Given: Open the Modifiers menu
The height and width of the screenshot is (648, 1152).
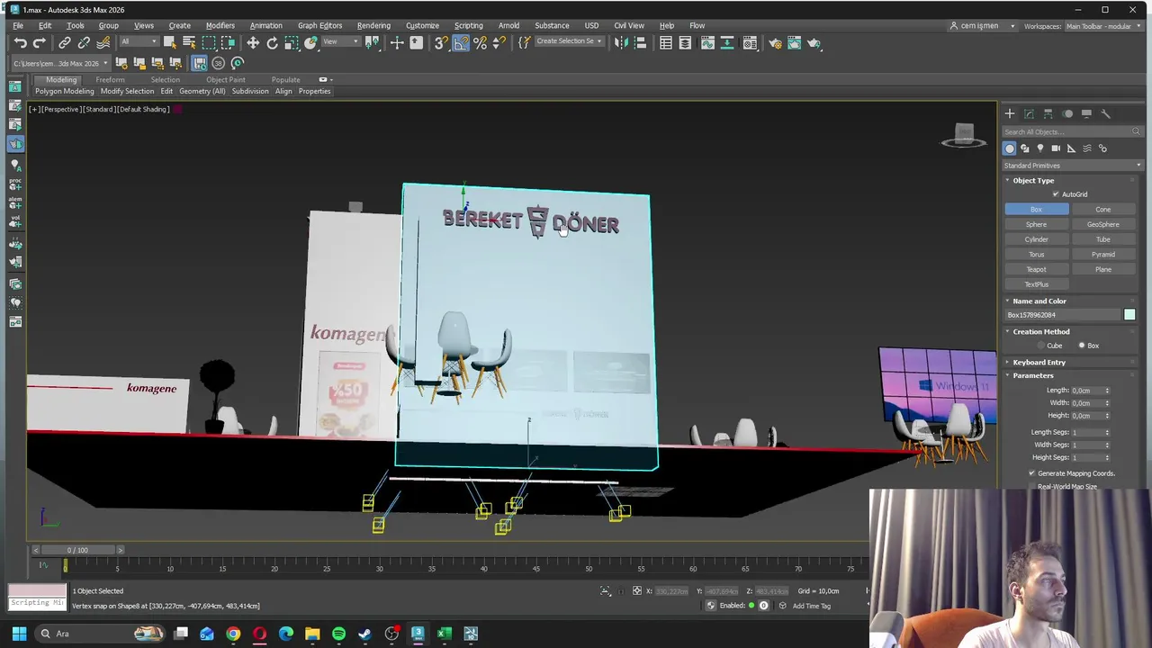Looking at the screenshot, I should (x=220, y=25).
